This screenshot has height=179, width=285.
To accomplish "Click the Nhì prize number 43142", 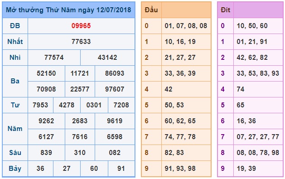I will point(107,58).
